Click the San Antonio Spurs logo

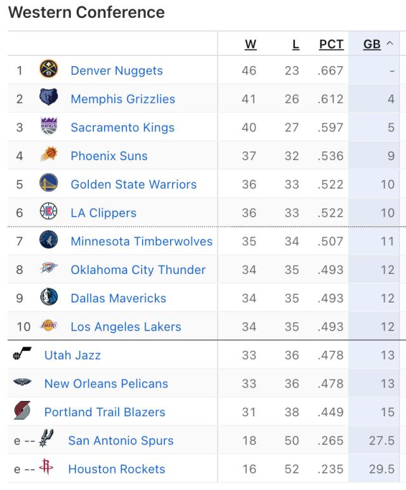point(46,439)
